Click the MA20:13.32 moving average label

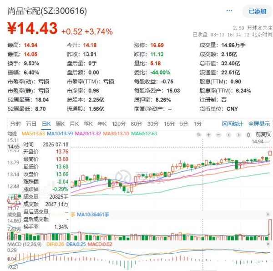point(88,133)
